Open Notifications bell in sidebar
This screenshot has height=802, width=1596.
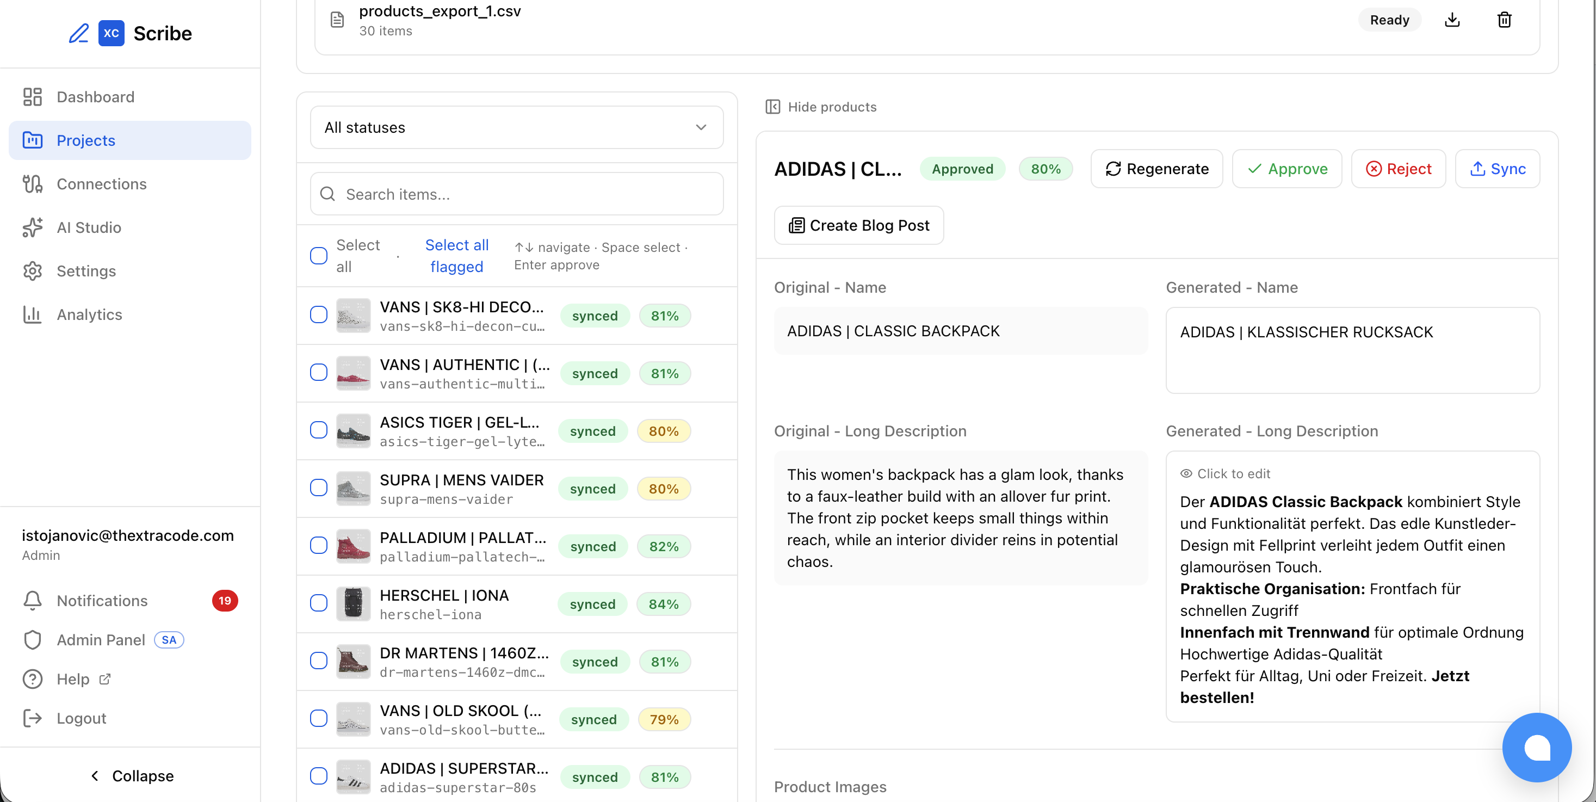point(32,600)
